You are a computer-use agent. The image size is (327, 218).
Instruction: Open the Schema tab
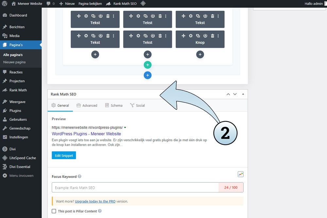pyautogui.click(x=114, y=105)
